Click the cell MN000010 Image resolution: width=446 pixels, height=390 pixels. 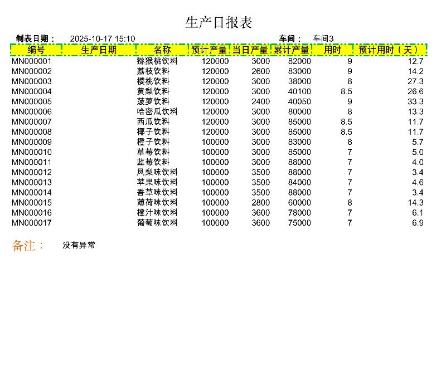(x=32, y=152)
